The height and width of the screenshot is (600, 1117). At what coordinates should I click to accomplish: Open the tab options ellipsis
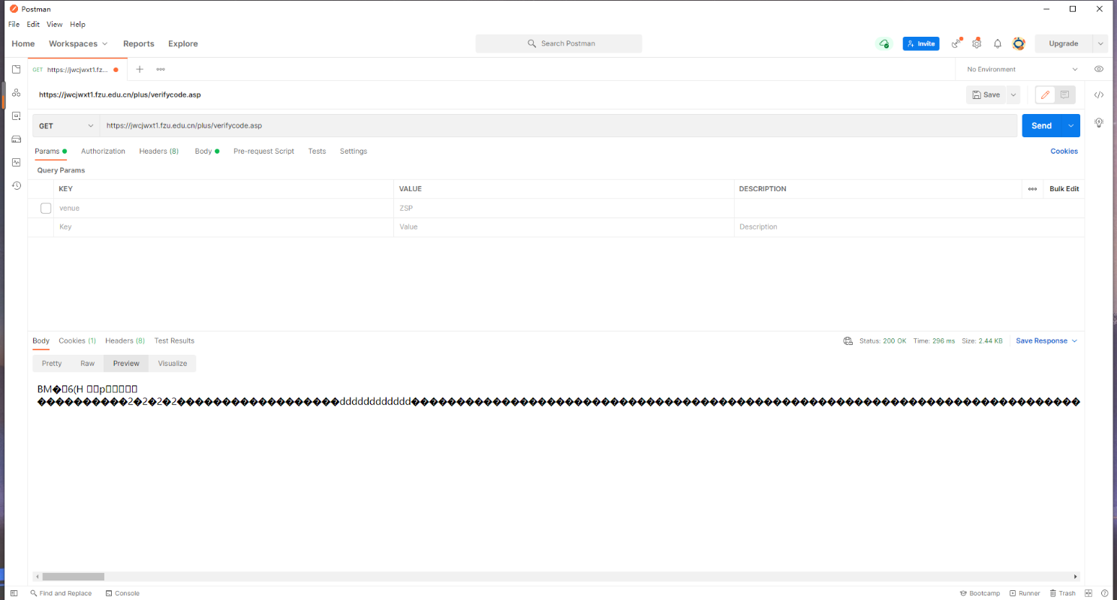click(161, 69)
